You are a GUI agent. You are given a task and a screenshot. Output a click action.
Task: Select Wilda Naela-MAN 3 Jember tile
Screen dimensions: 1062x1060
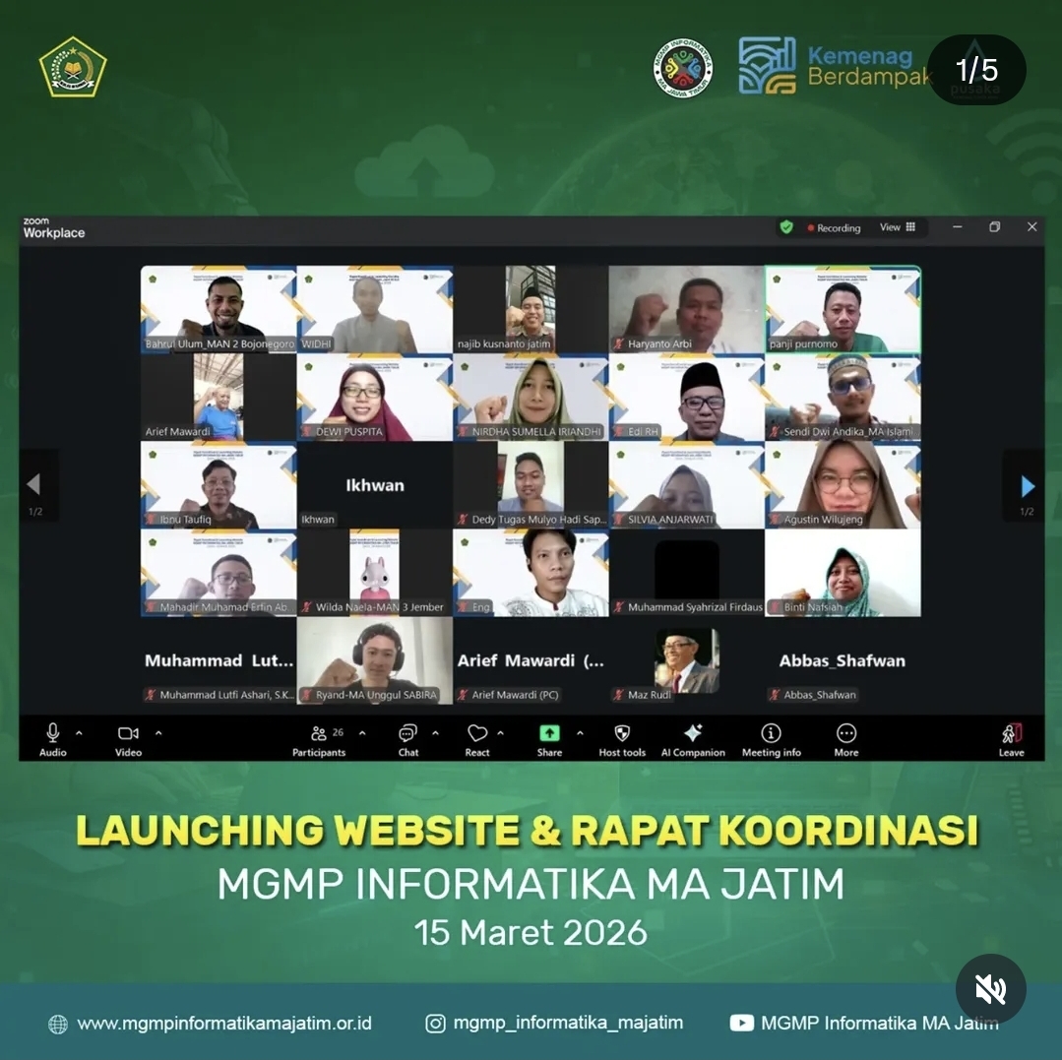point(375,573)
